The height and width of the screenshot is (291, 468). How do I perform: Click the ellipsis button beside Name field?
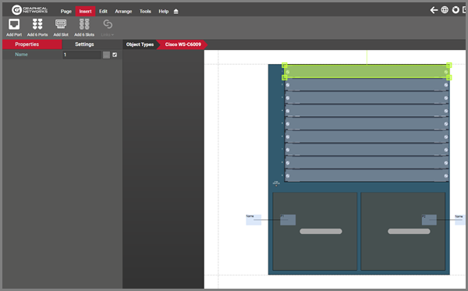106,55
